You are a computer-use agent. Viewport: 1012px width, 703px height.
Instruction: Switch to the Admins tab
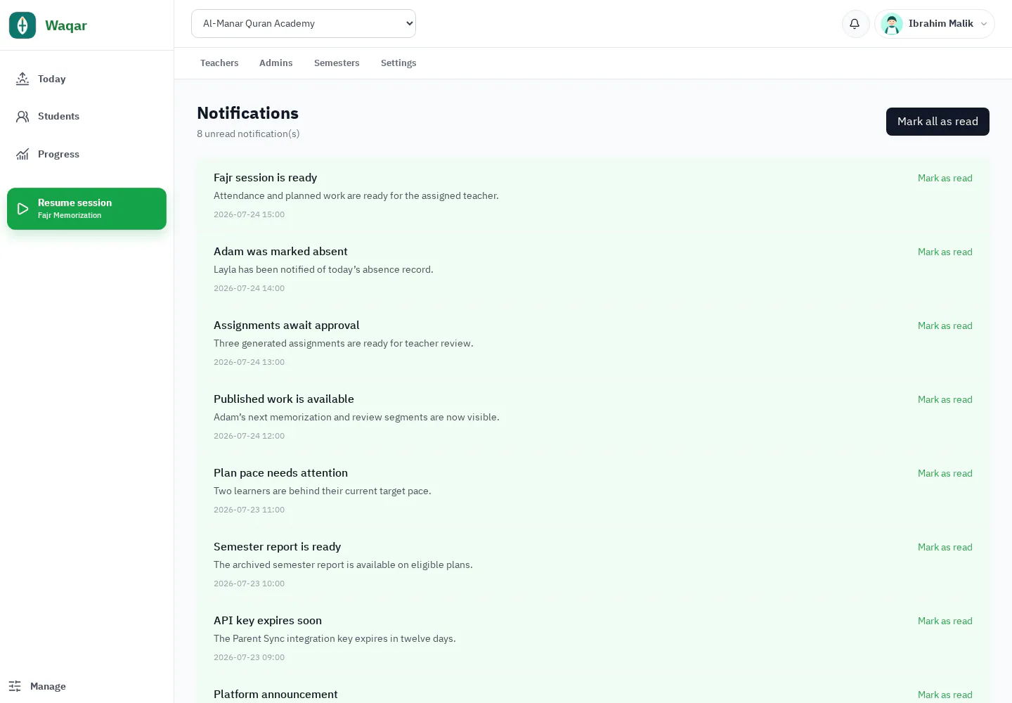[x=275, y=63]
